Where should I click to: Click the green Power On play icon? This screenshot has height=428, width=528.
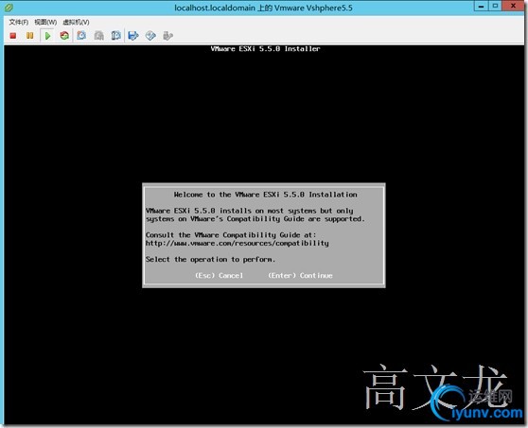[x=47, y=36]
